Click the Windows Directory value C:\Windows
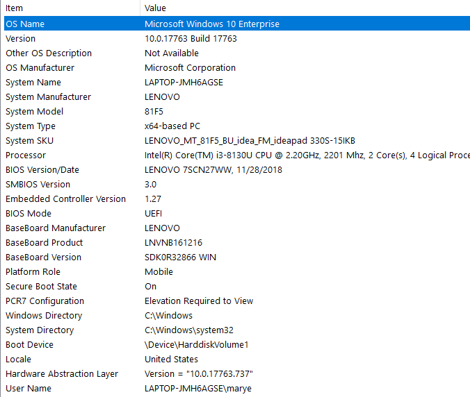This screenshot has height=397, width=470. point(168,316)
